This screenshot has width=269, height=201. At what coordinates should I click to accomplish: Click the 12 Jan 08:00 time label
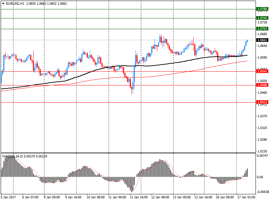coord(160,197)
